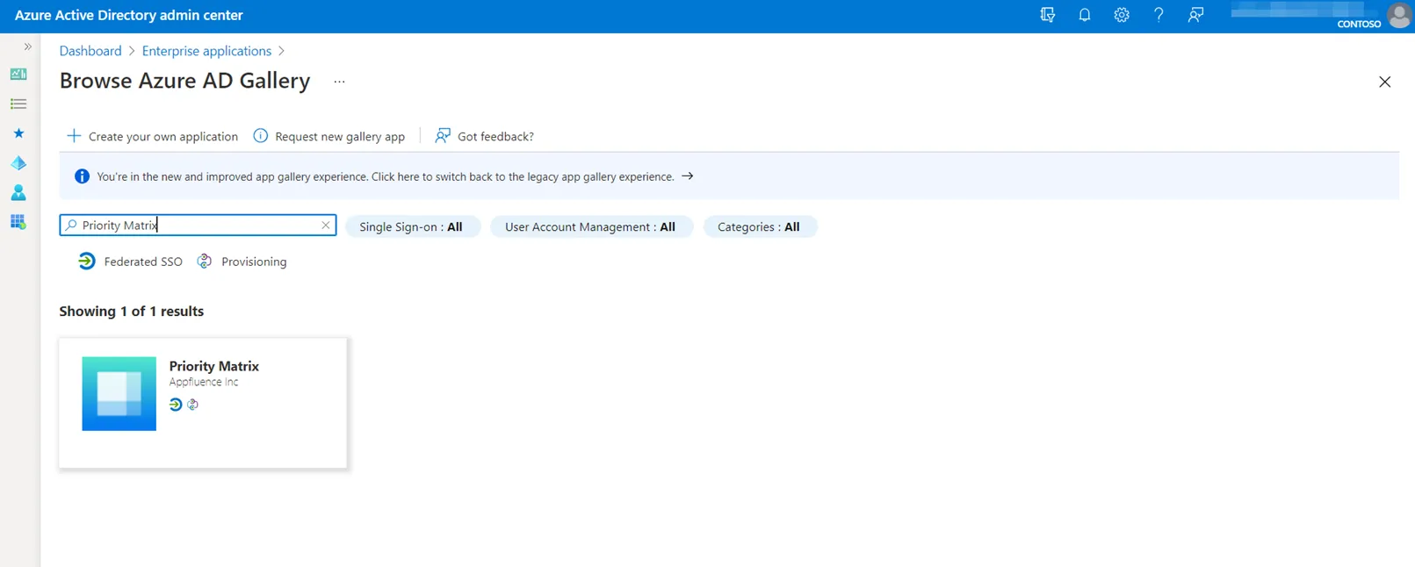Click Showing 1 of 1 results text
Image resolution: width=1415 pixels, height=567 pixels.
pyautogui.click(x=132, y=312)
